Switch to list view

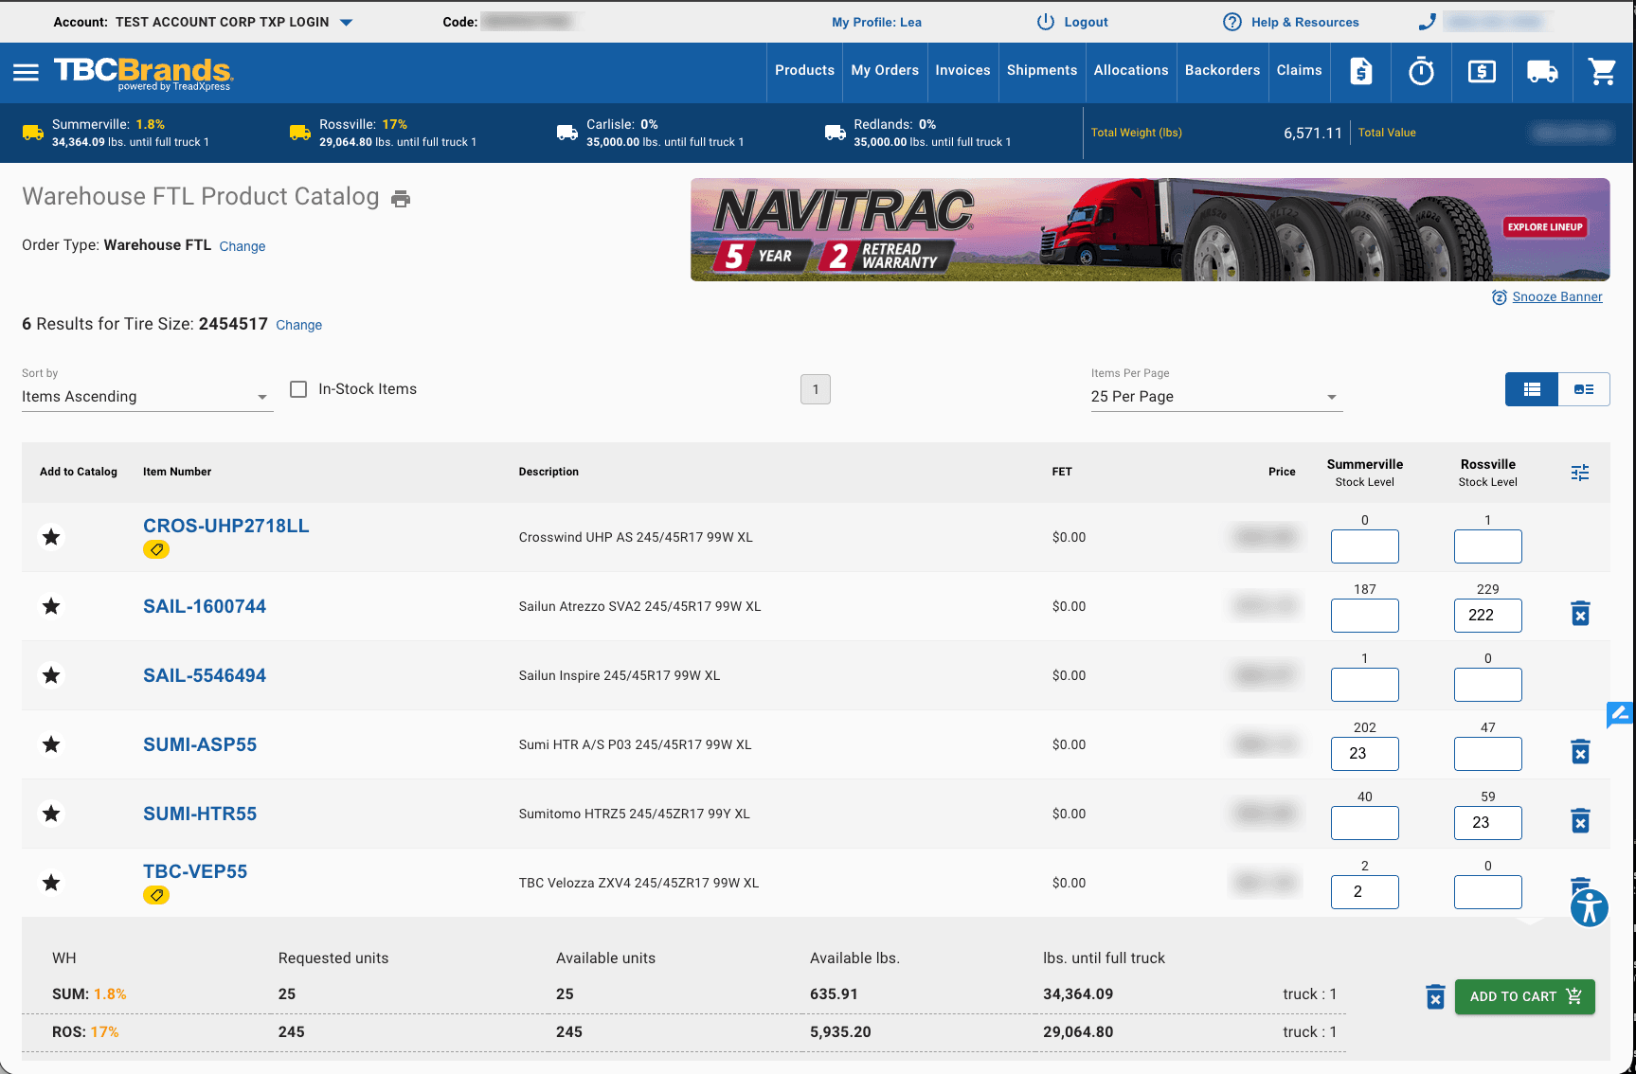pos(1532,389)
